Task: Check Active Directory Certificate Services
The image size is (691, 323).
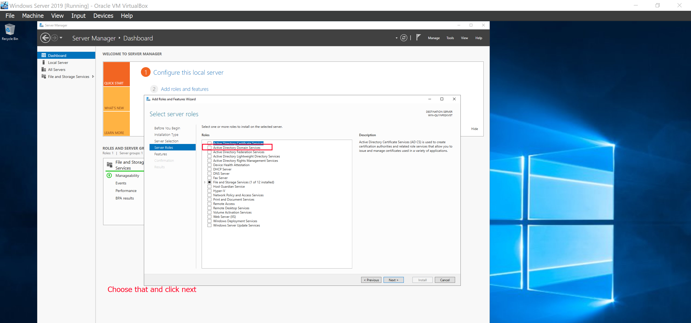Action: [x=209, y=143]
